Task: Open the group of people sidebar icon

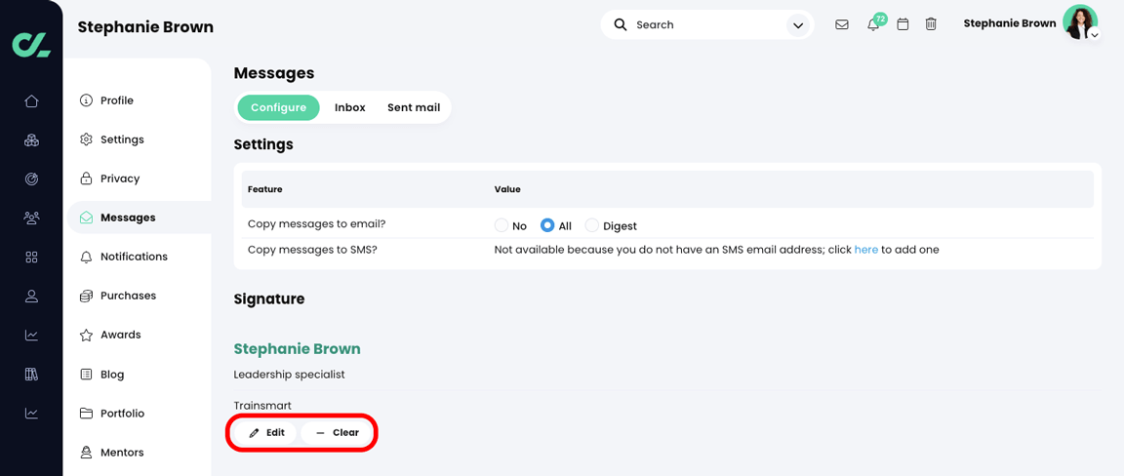Action: pyautogui.click(x=31, y=218)
